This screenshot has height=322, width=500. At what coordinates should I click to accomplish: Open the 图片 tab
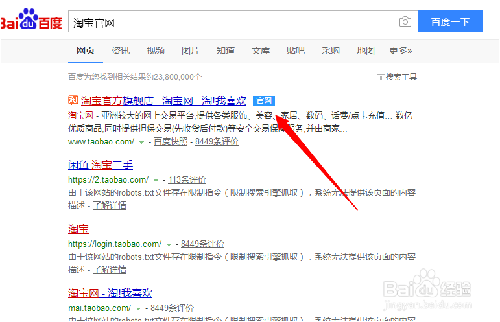[x=191, y=51]
